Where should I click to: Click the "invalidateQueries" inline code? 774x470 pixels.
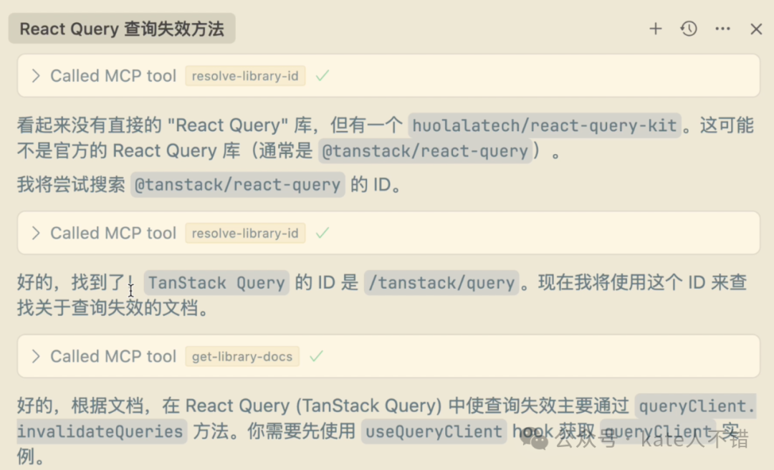tap(100, 431)
